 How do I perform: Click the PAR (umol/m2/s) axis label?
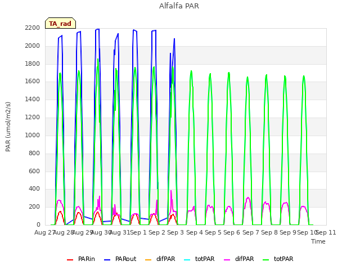(8, 127)
